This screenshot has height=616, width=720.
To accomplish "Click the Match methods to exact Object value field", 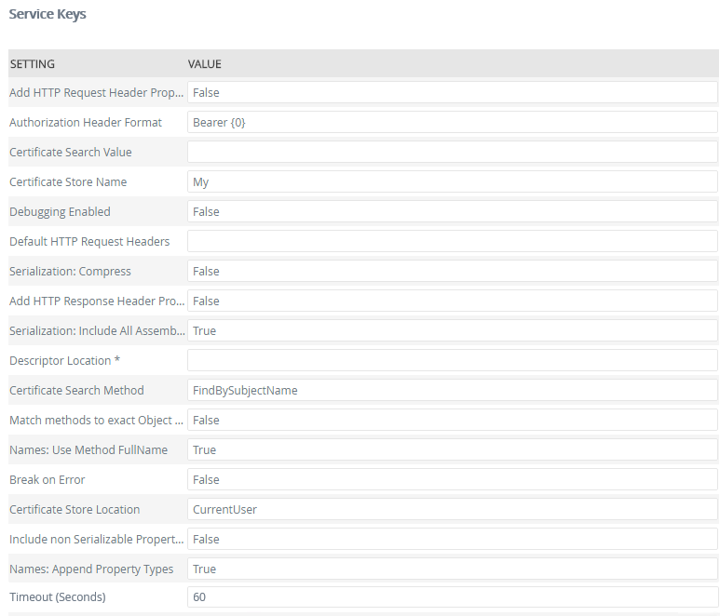I will pyautogui.click(x=453, y=421).
